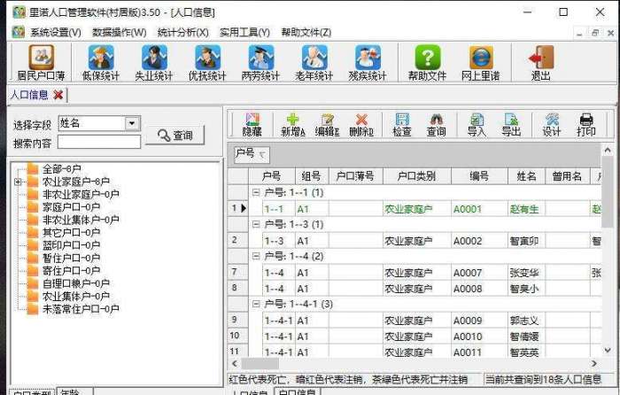
Task: Open 失业统计 statistics
Action: [x=154, y=62]
